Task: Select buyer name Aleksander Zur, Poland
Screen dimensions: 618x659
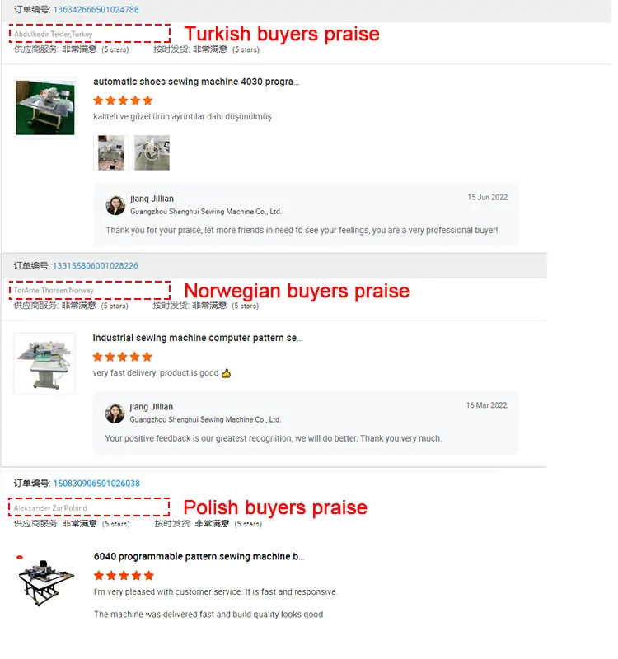Action: 50,508
